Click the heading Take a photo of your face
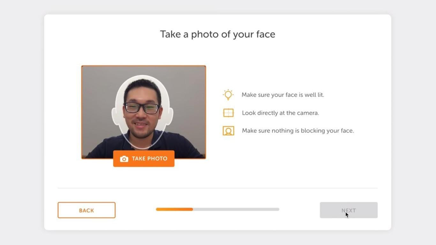 (217, 34)
